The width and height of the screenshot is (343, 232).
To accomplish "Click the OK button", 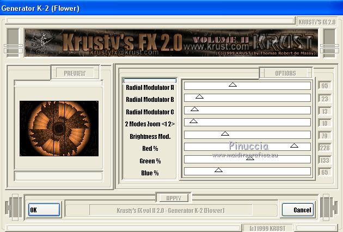I will click(x=44, y=210).
